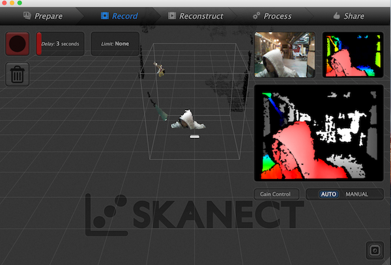Change the Delay 3 seconds setting
Image resolution: width=391 pixels, height=265 pixels.
click(x=60, y=44)
